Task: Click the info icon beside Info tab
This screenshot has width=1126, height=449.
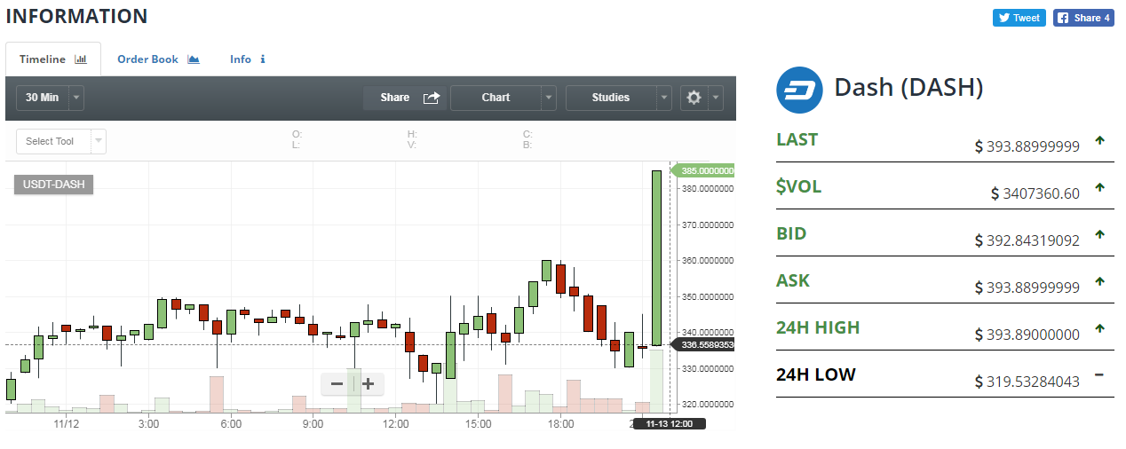Action: pos(262,59)
